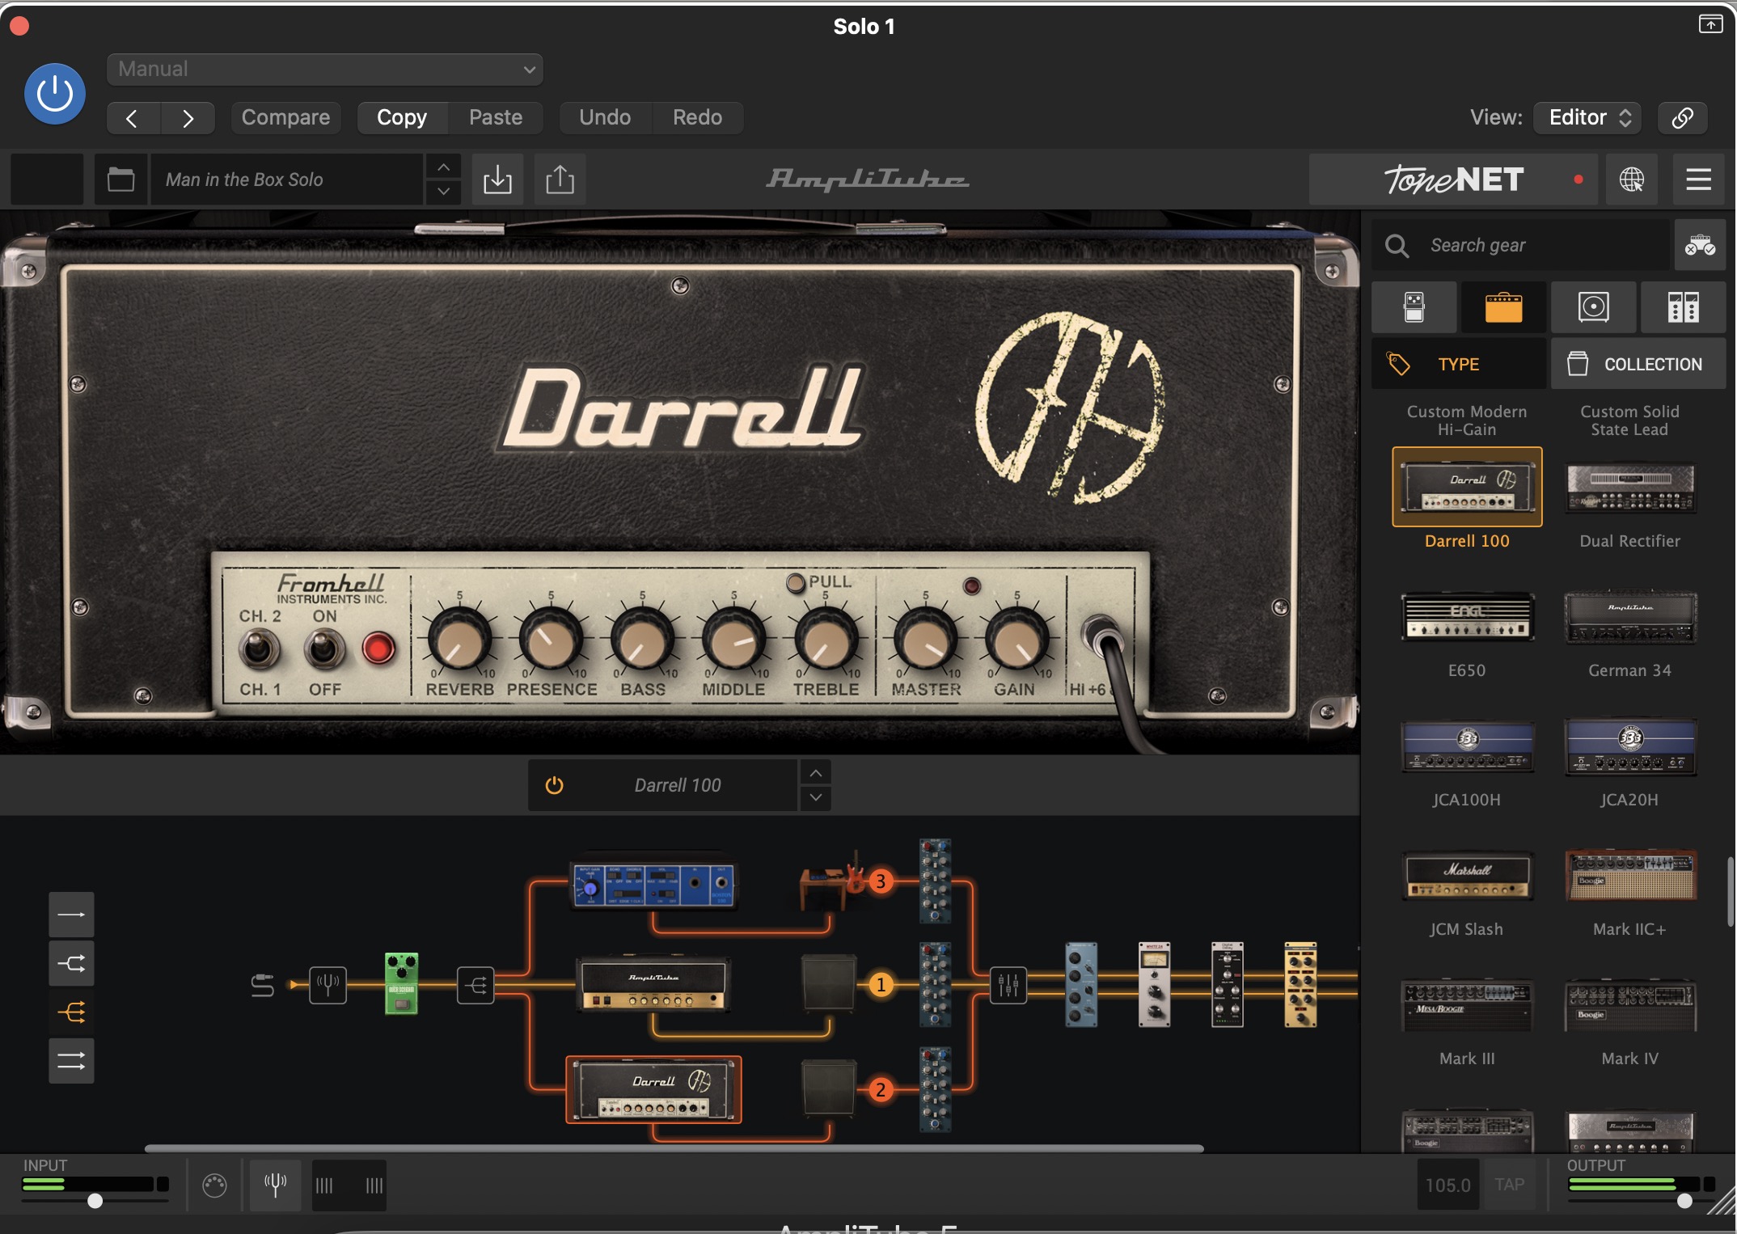Click the Copy button
The height and width of the screenshot is (1234, 1737).
click(x=402, y=118)
